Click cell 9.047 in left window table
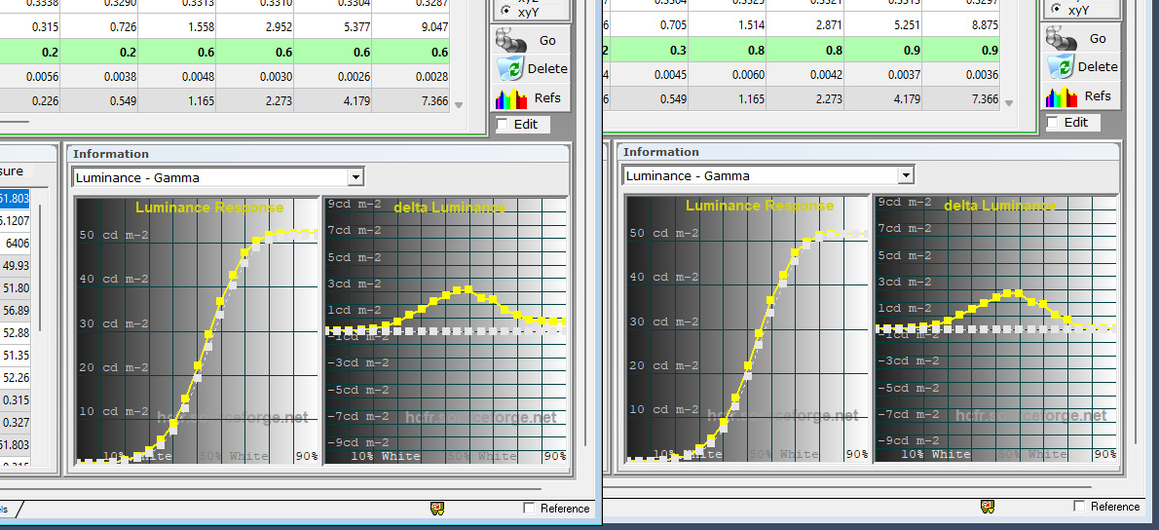 pos(411,26)
